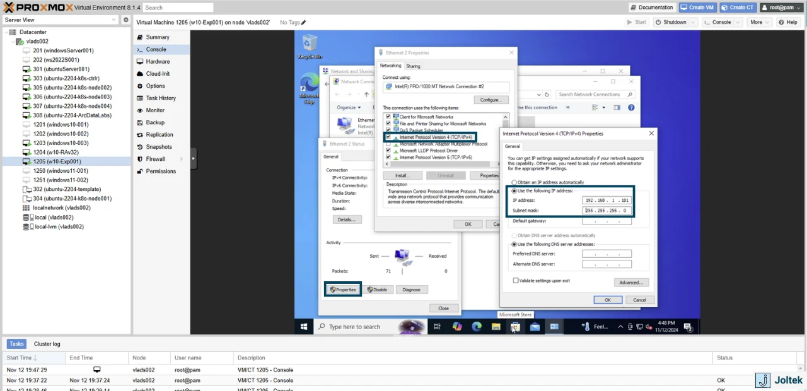
Task: Switch to the Cluster log tab
Action: point(47,344)
